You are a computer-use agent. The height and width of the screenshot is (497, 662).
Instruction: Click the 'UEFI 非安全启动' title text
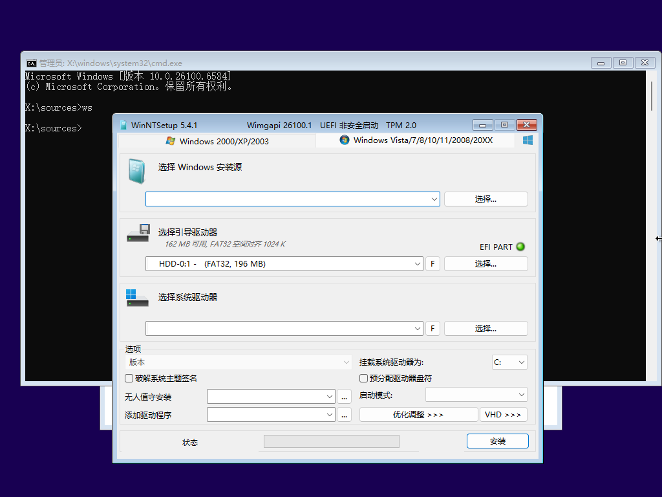349,126
